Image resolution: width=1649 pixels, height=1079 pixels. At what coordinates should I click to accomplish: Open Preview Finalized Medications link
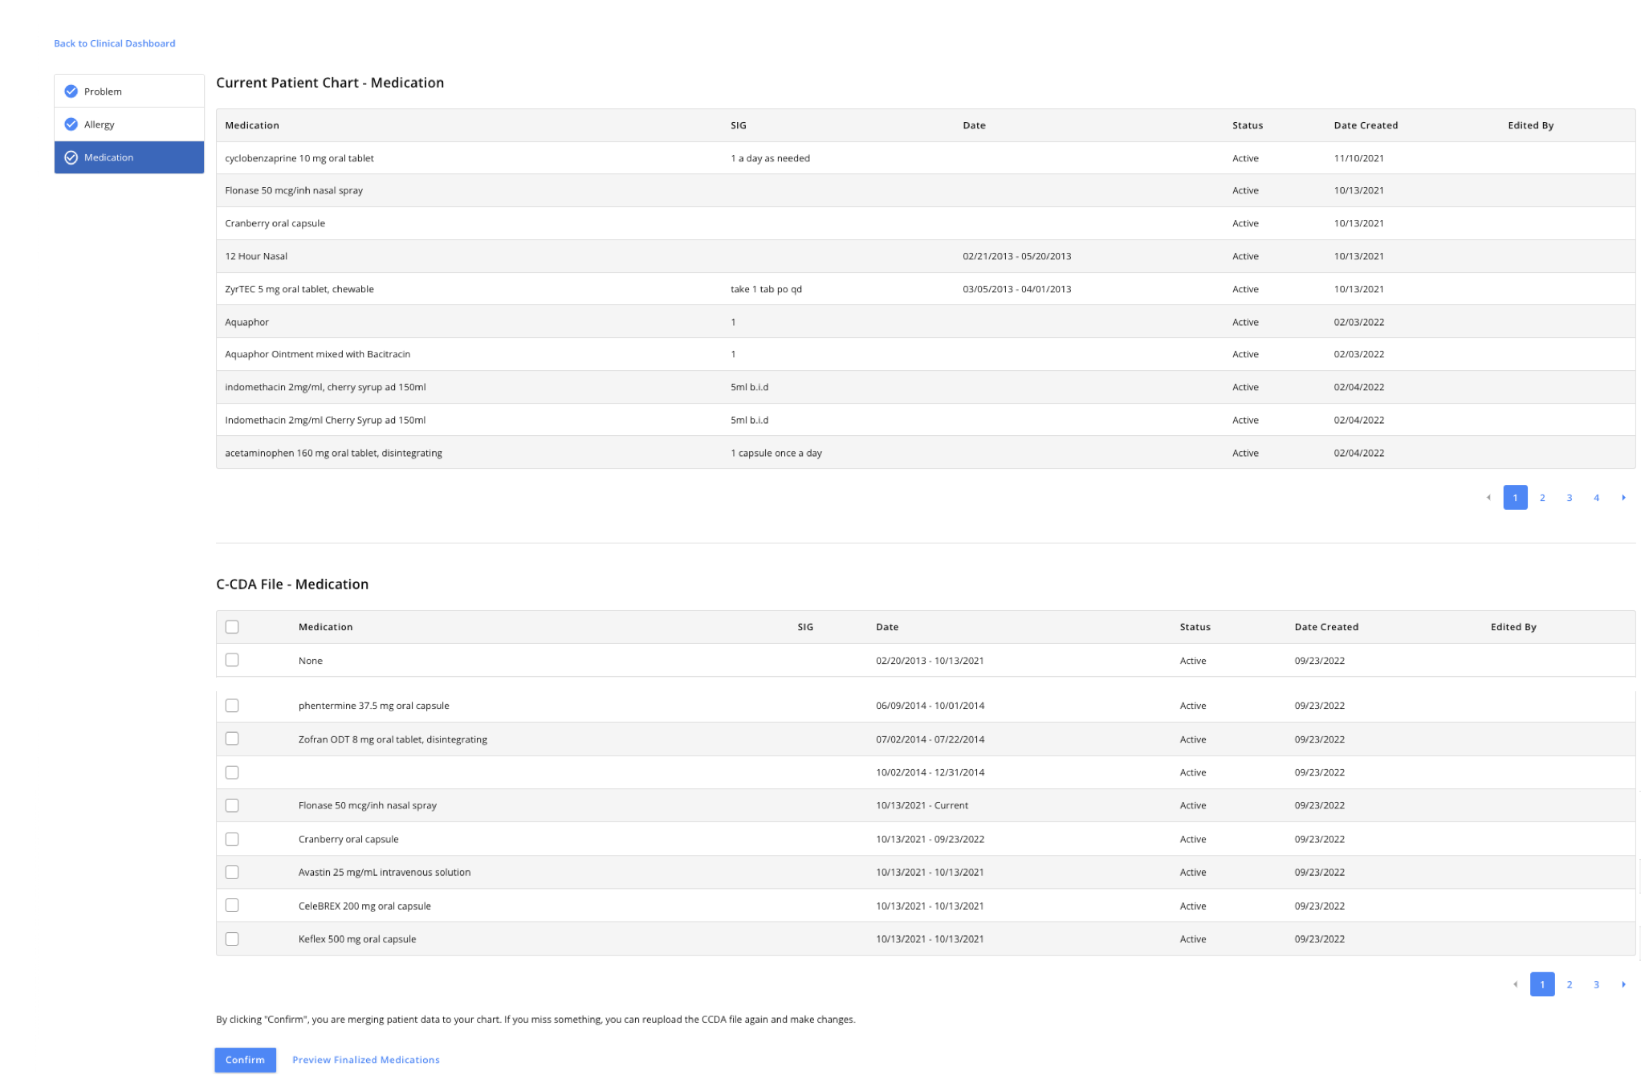point(366,1060)
